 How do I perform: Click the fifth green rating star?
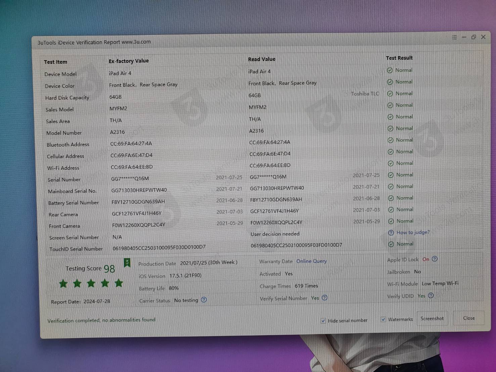click(119, 283)
